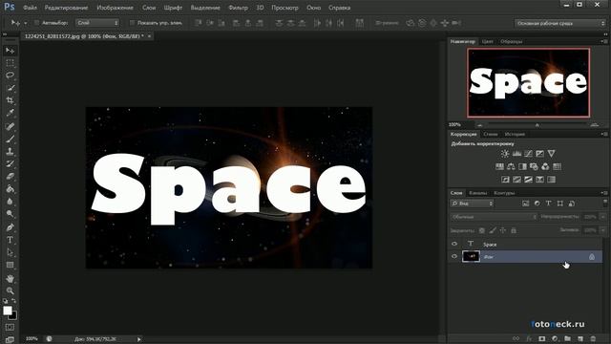Select the Paint Bucket tool
Viewport: 611px width, 344px height.
coord(11,189)
